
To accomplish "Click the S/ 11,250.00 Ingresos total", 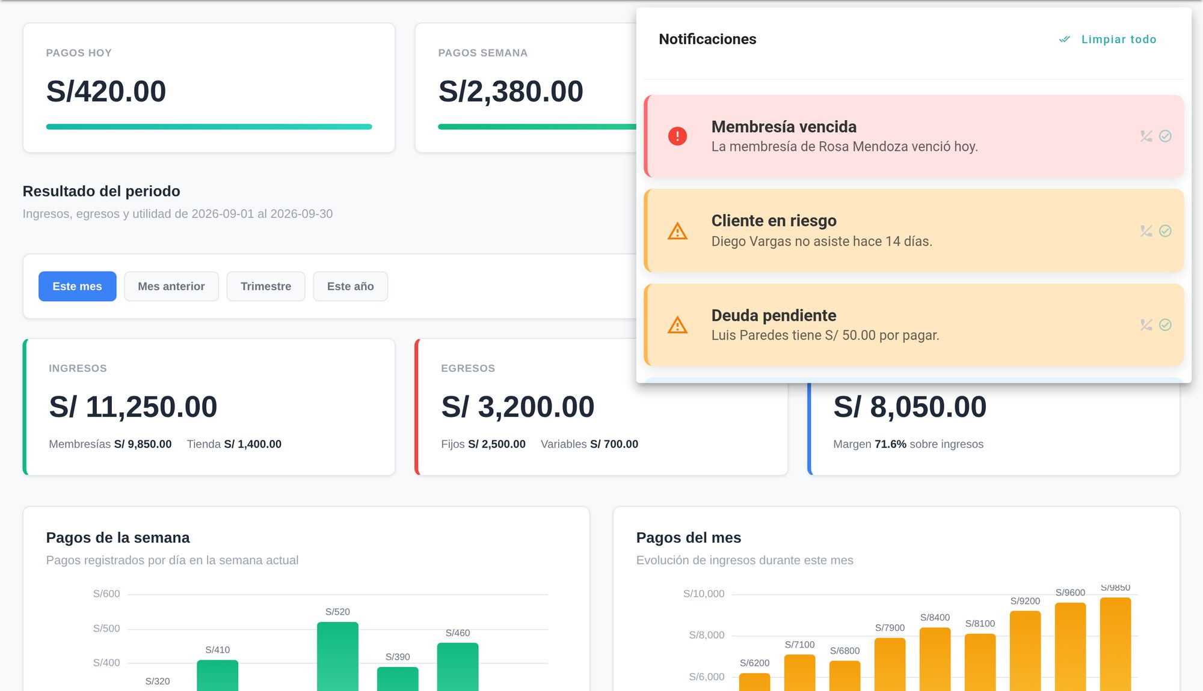I will coord(133,407).
